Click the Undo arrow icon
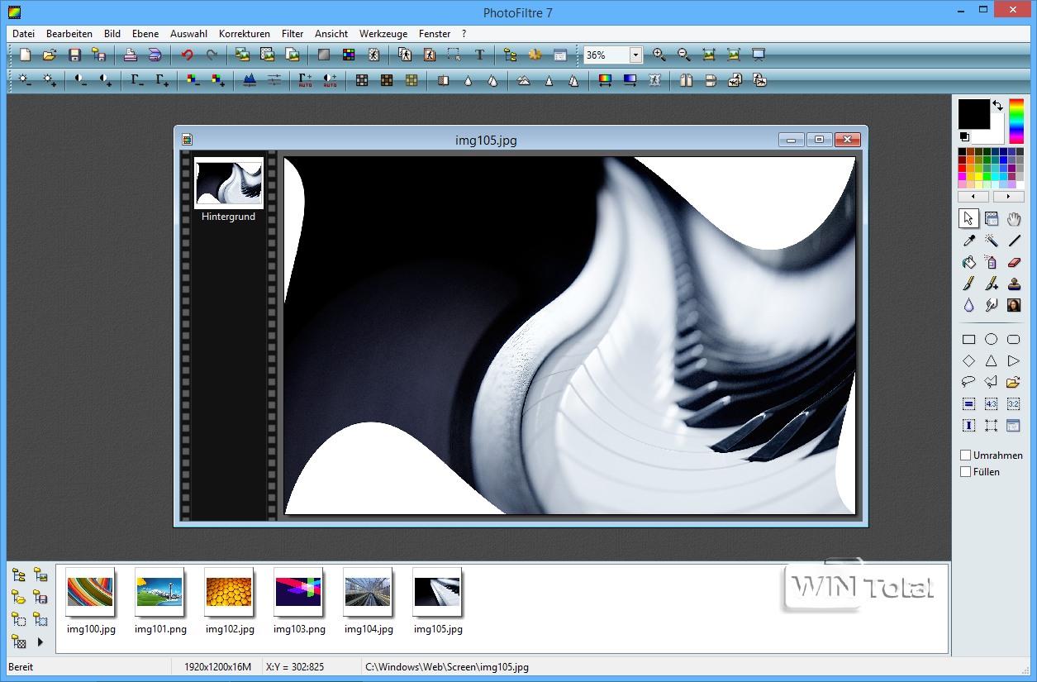Image resolution: width=1037 pixels, height=682 pixels. 187,55
